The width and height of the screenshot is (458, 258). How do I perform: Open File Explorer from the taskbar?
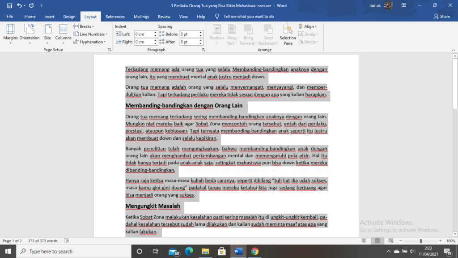coord(205,251)
